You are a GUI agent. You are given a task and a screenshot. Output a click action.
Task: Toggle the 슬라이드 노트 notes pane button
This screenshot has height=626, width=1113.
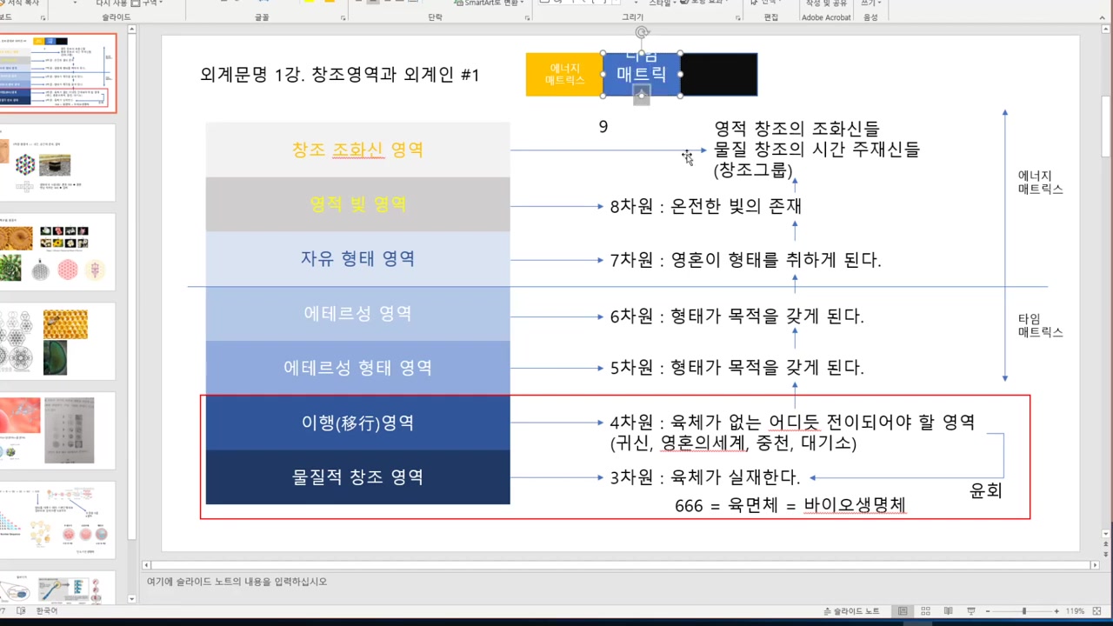coord(851,611)
